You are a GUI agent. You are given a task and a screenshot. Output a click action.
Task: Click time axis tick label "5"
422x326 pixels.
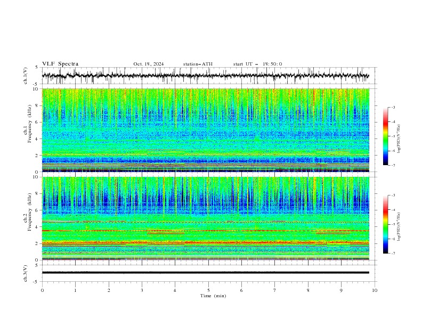(x=208, y=290)
